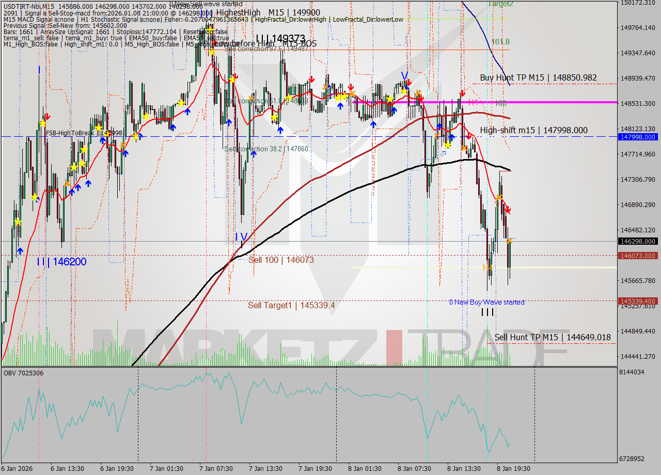
Task: Click the Sell Target1 | 145339.4 text
Action: pyautogui.click(x=291, y=305)
